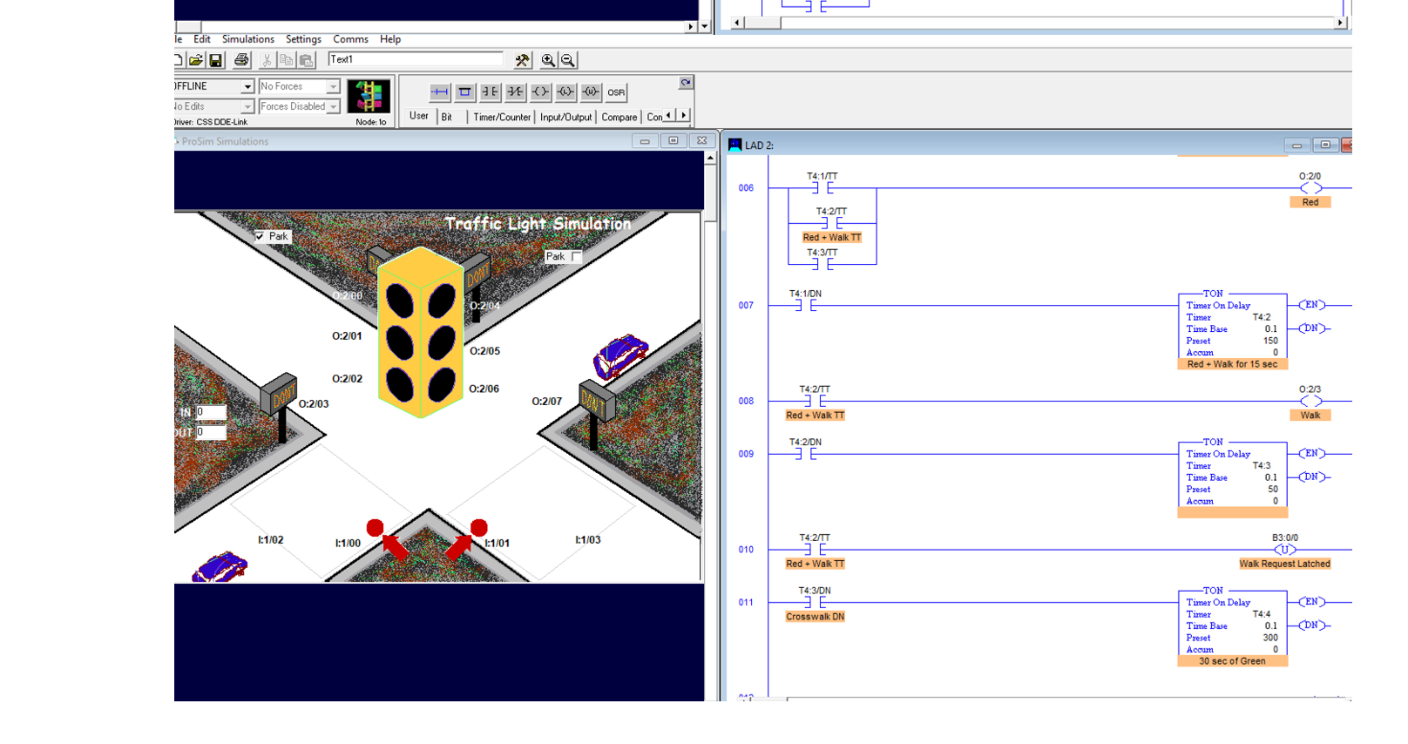
Task: Open the No Edits dropdown
Action: pos(247,107)
